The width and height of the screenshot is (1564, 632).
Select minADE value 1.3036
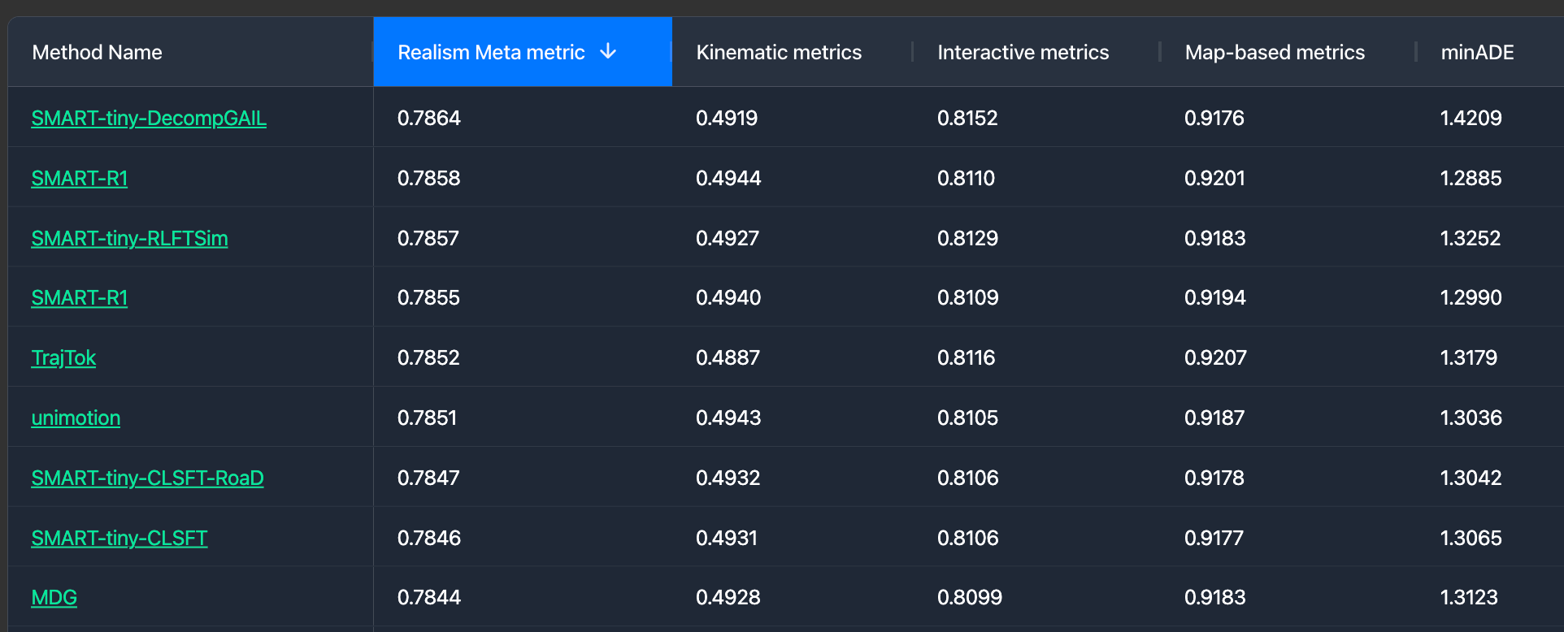pyautogui.click(x=1471, y=418)
